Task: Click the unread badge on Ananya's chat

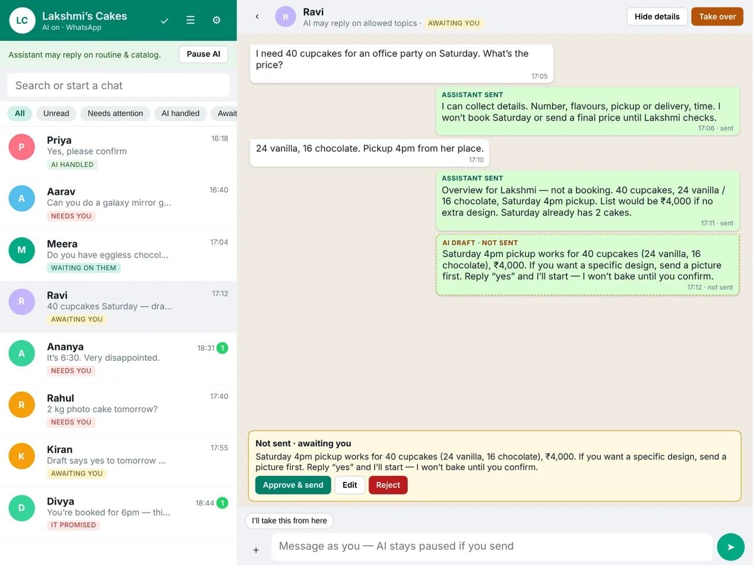Action: 222,348
